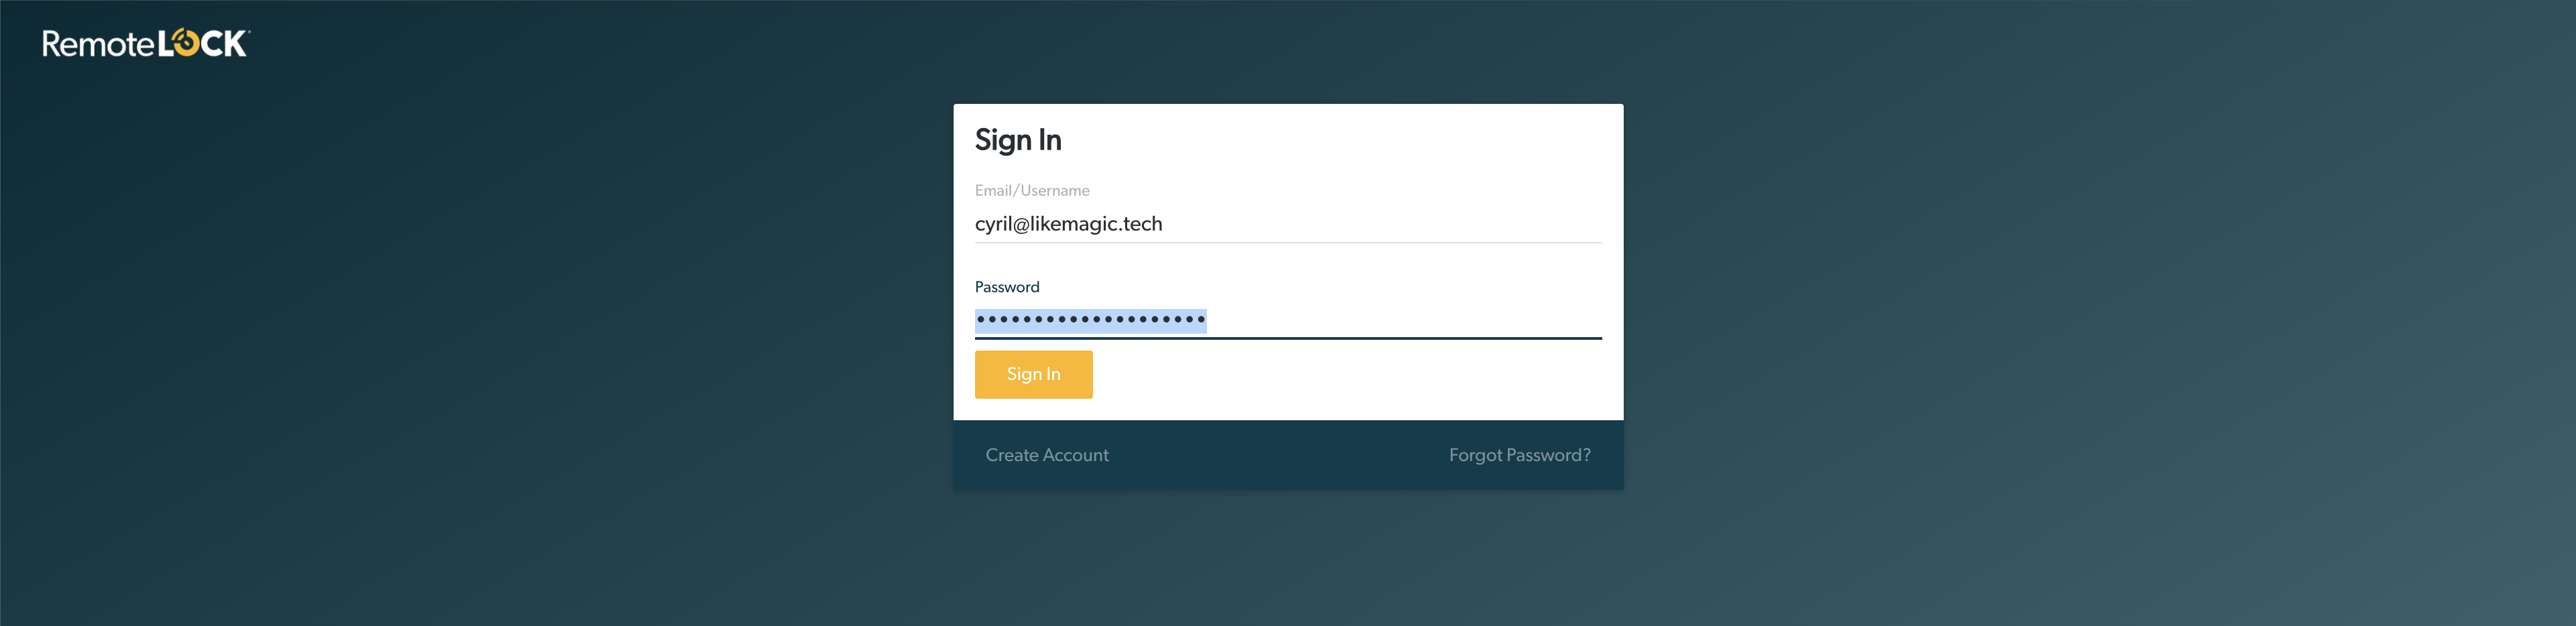This screenshot has width=2576, height=626.
Task: Click the RemoteLock logo
Action: point(145,44)
